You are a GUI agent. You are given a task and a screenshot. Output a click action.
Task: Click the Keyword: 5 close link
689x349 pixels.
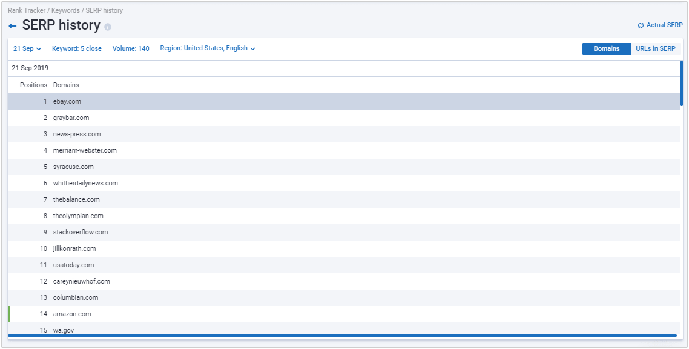point(76,48)
